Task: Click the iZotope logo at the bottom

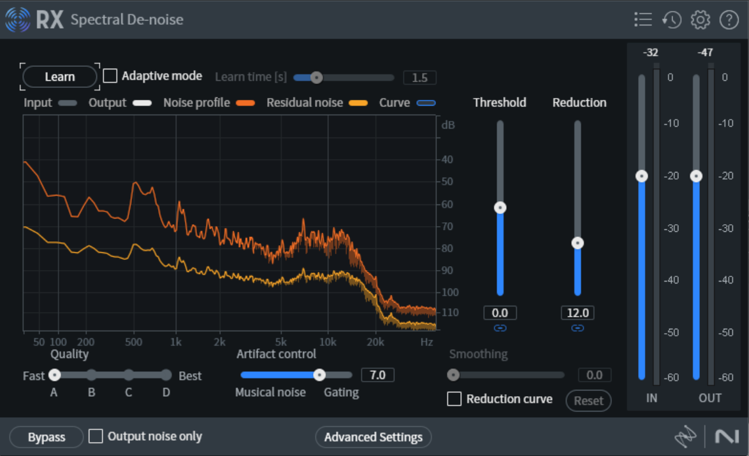Action: coord(685,436)
